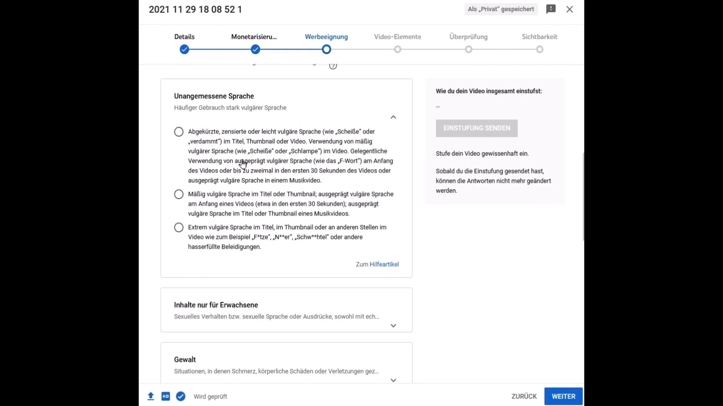Click the checks complete checkmark icon
The height and width of the screenshot is (406, 723).
181,396
